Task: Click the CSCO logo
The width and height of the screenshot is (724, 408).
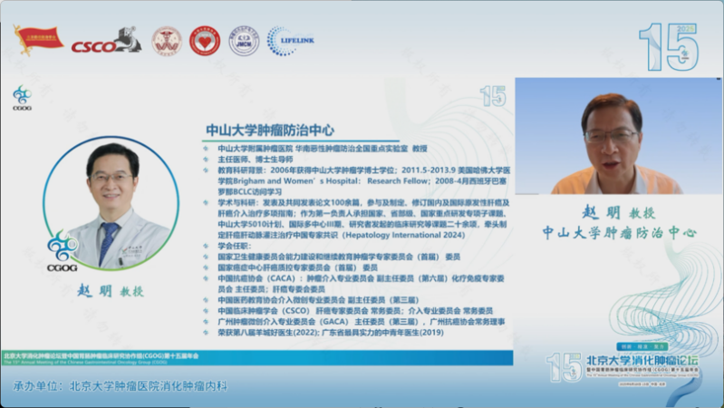Action: 106,41
